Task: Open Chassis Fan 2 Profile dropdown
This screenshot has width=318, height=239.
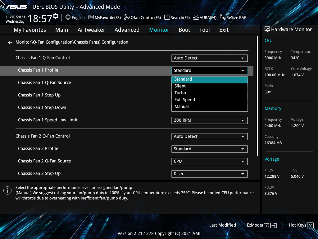Action: pyautogui.click(x=210, y=149)
